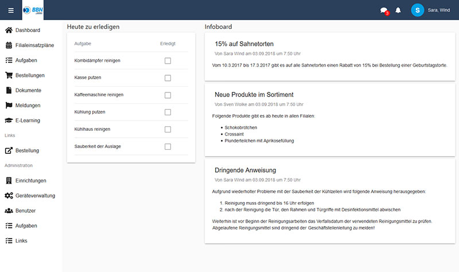The height and width of the screenshot is (272, 459).
Task: Click the Meldungen flag icon
Action: (x=9, y=106)
